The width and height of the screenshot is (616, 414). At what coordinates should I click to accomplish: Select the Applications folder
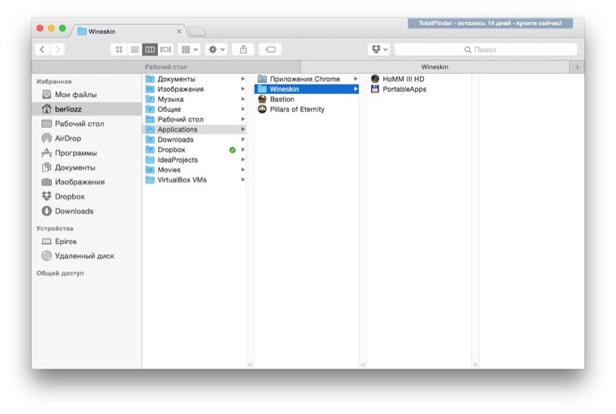tap(195, 130)
